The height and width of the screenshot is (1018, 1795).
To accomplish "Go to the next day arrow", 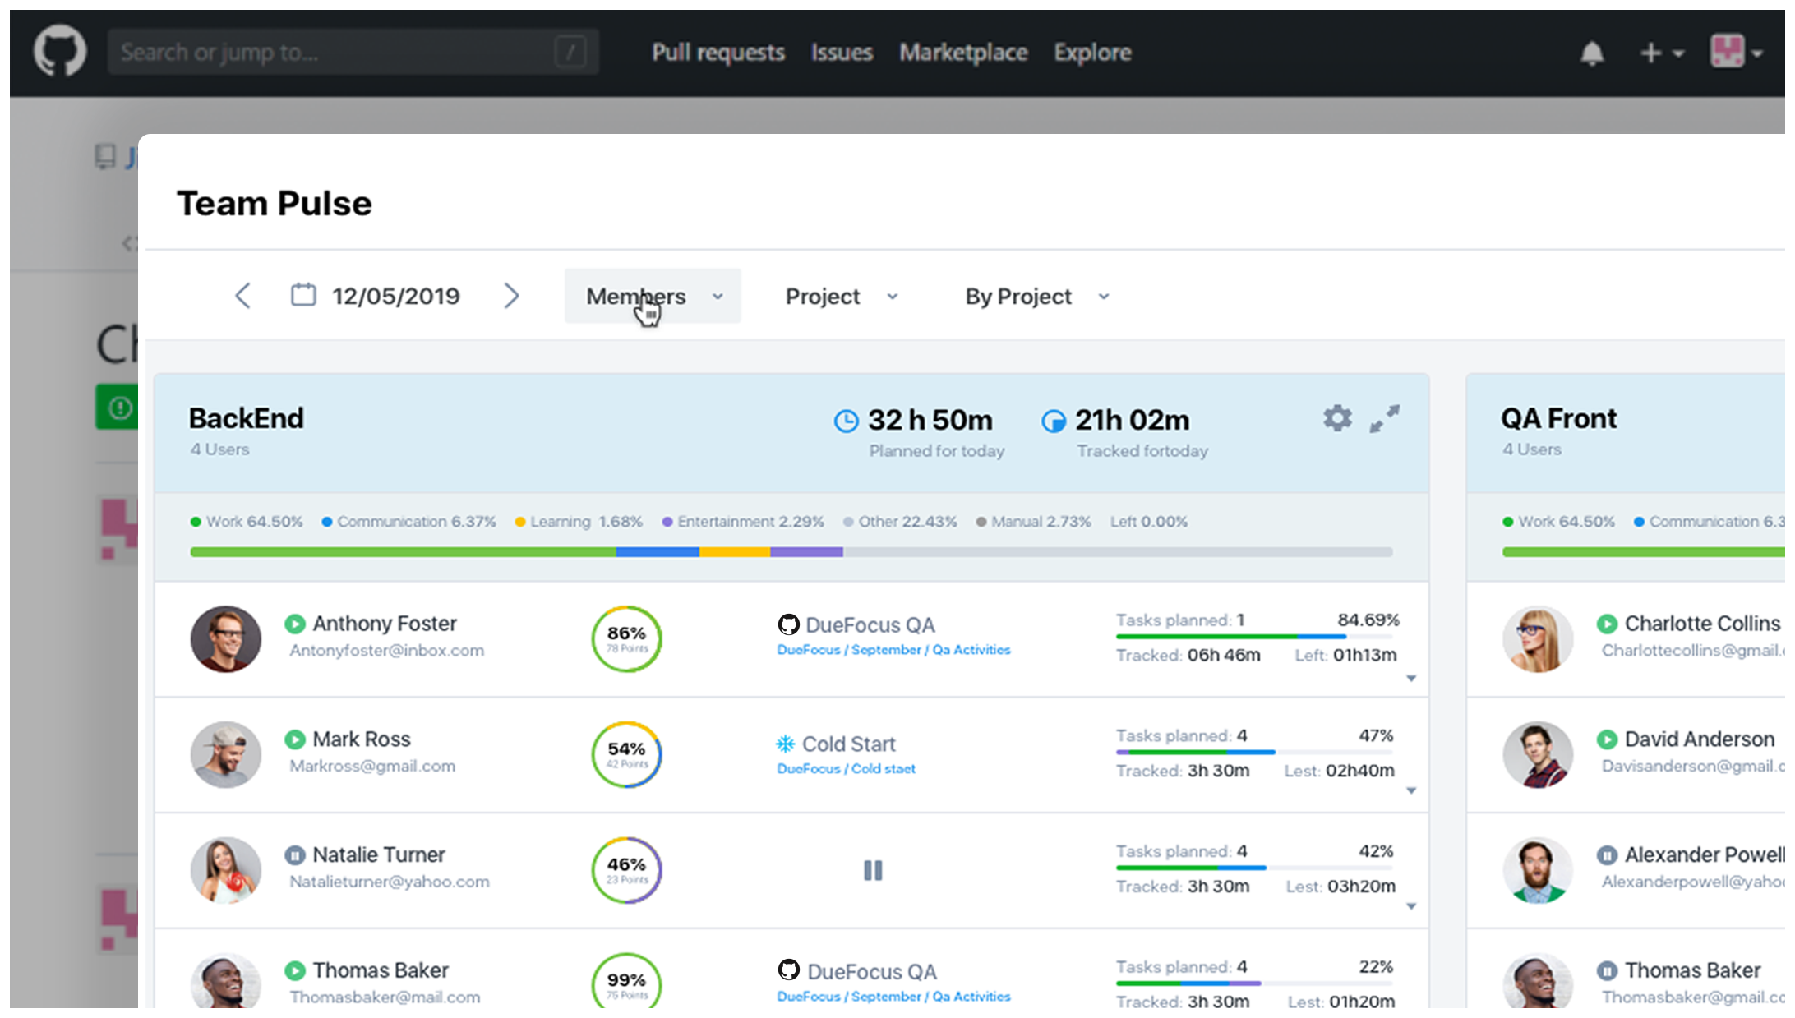I will tap(511, 296).
